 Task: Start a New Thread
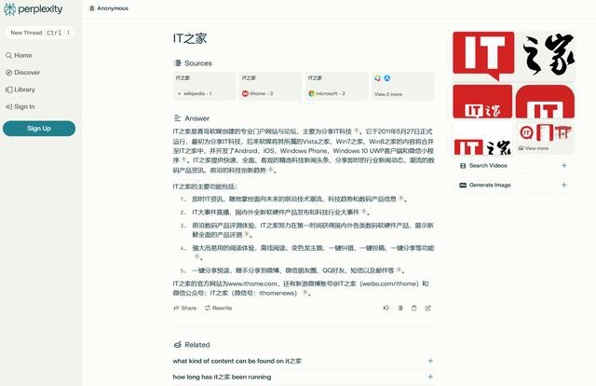pyautogui.click(x=39, y=33)
